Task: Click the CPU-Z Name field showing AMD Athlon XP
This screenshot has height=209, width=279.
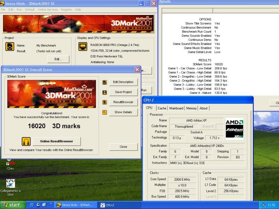Action: (x=196, y=121)
